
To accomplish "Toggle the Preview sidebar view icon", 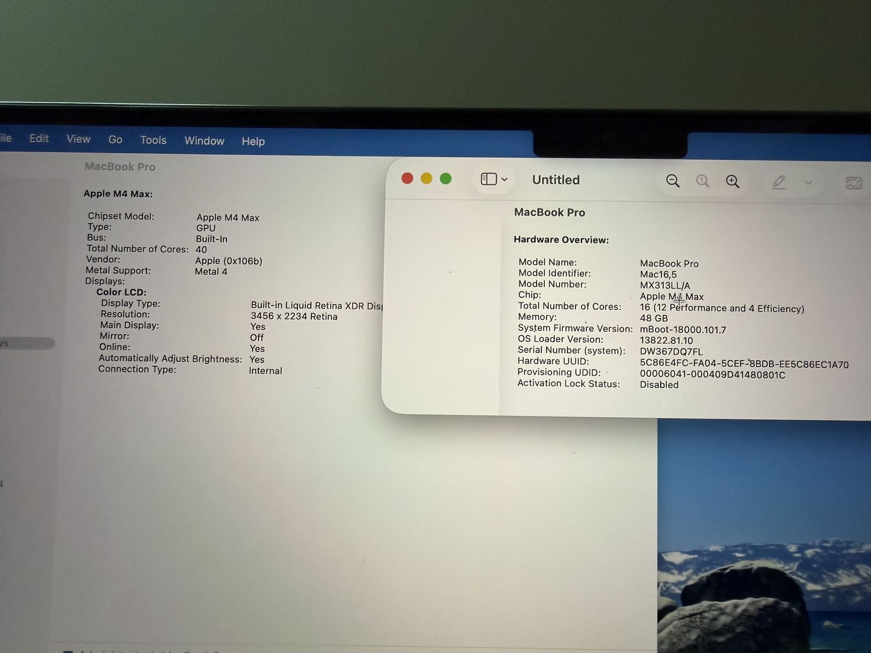I will coord(488,179).
